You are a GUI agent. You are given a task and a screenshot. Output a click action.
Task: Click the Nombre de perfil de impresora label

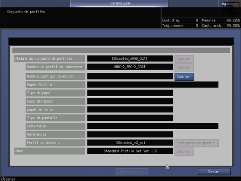(x=55, y=67)
